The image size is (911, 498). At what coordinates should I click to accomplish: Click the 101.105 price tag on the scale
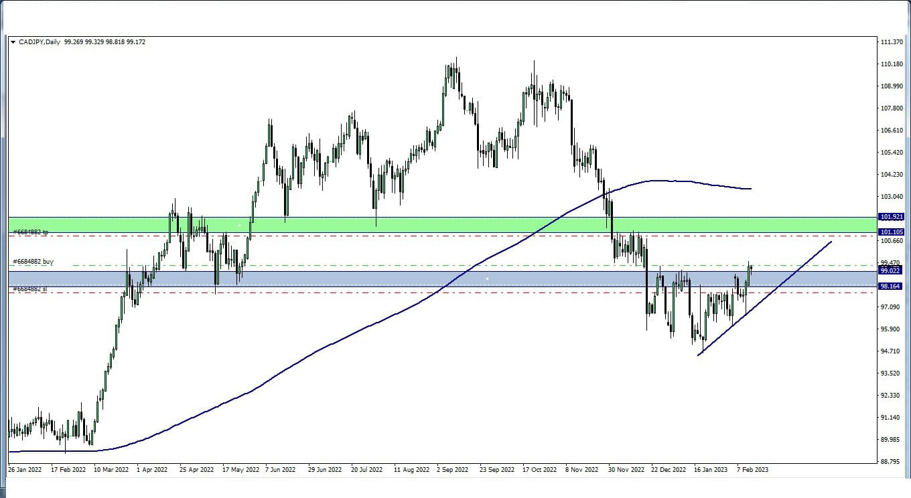point(891,232)
